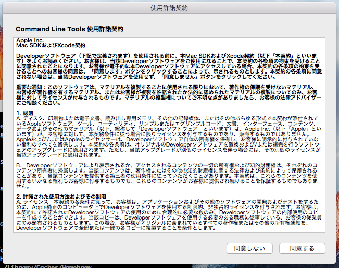Screen dimensions: 339x268
Task: Click the underlined ライセンス text in section 2
Action: tap(35, 202)
